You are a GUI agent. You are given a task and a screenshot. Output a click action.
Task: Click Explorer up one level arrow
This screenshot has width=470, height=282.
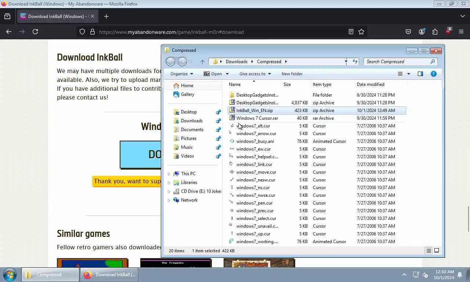pos(202,62)
